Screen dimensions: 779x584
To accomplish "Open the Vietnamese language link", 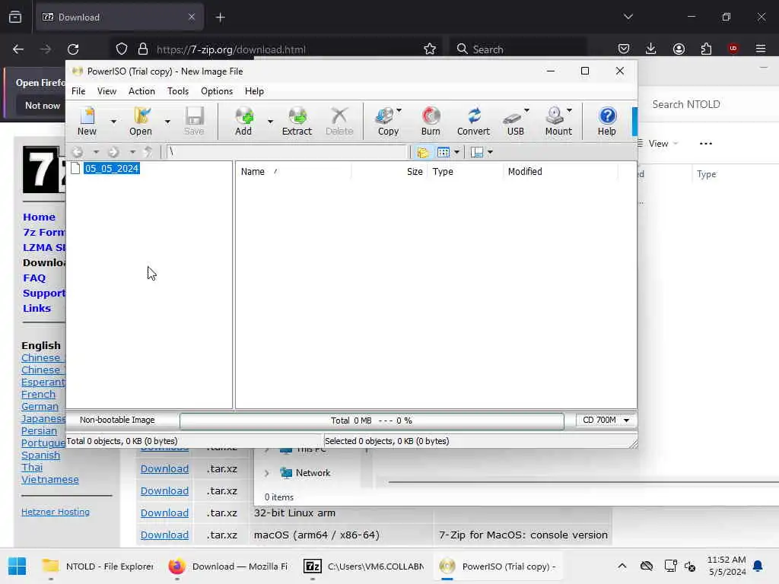I will [49, 480].
